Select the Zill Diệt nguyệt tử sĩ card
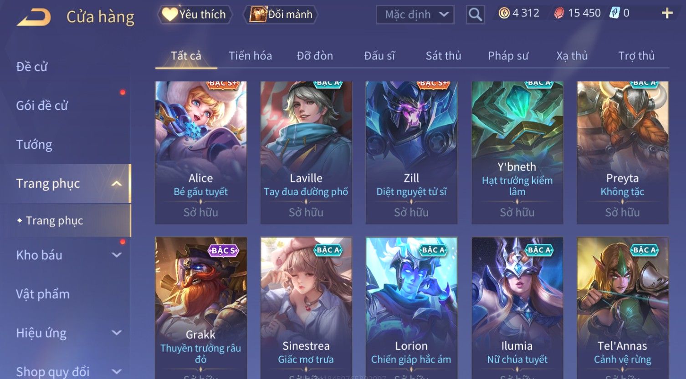 [411, 152]
